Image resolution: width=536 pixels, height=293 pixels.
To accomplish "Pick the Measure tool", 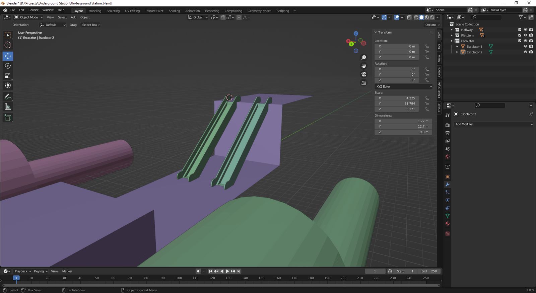I will (x=8, y=107).
